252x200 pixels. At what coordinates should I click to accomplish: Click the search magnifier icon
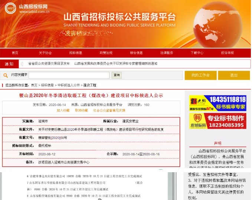6,75
